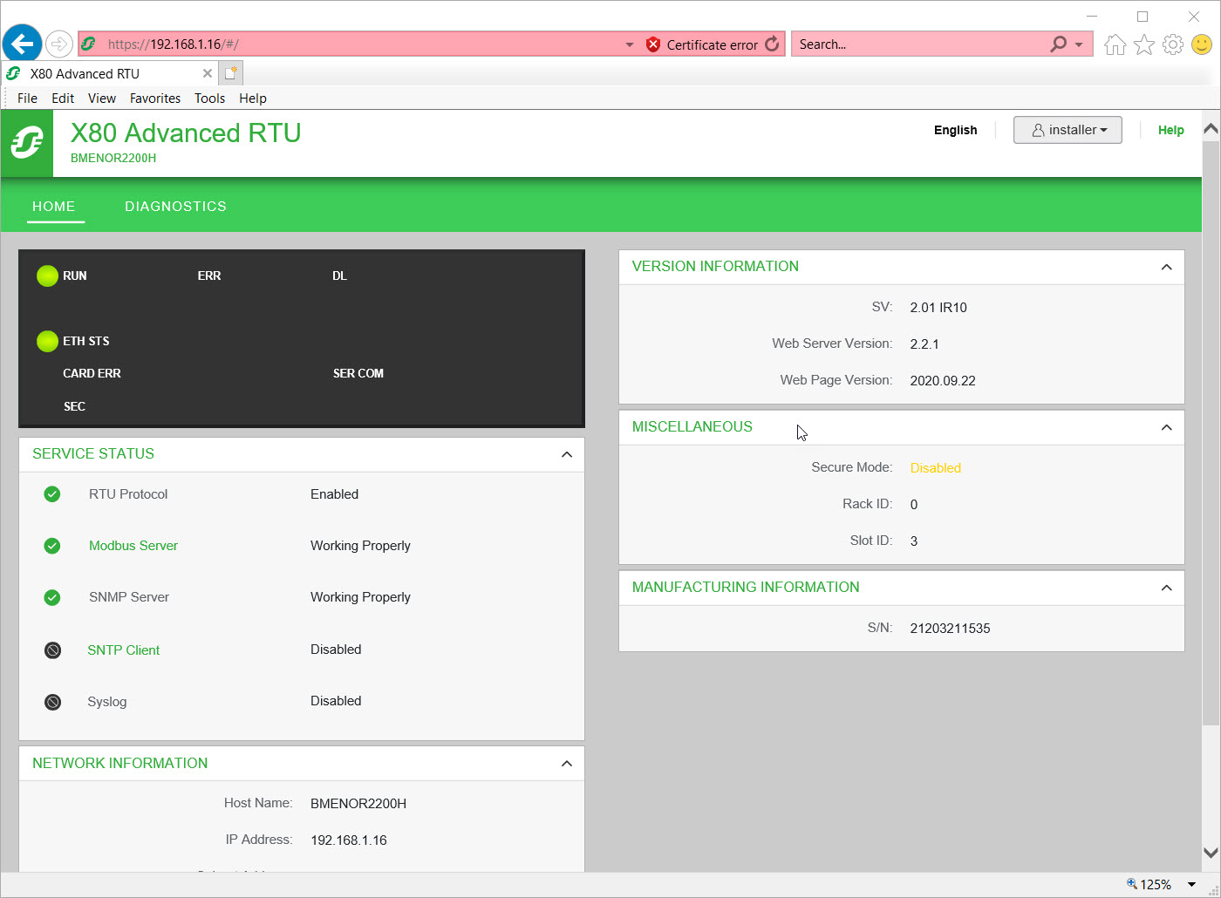Viewport: 1221px width, 898px height.
Task: Click the vertical scrollbar thumb
Action: click(x=1211, y=432)
